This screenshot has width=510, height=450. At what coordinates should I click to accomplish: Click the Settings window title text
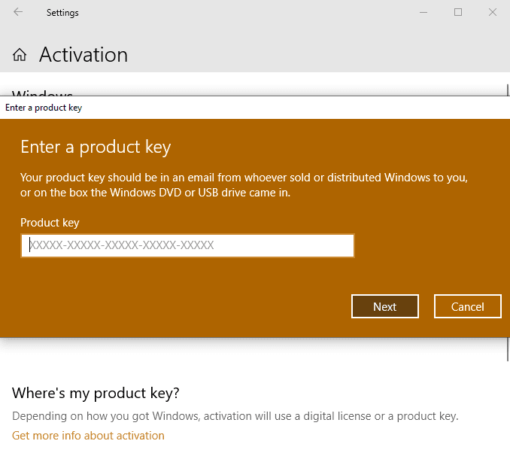[62, 13]
